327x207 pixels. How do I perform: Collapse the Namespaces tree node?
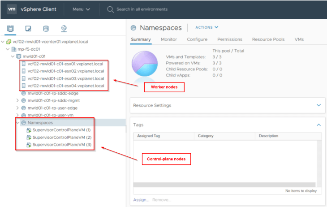pyautogui.click(x=18, y=123)
